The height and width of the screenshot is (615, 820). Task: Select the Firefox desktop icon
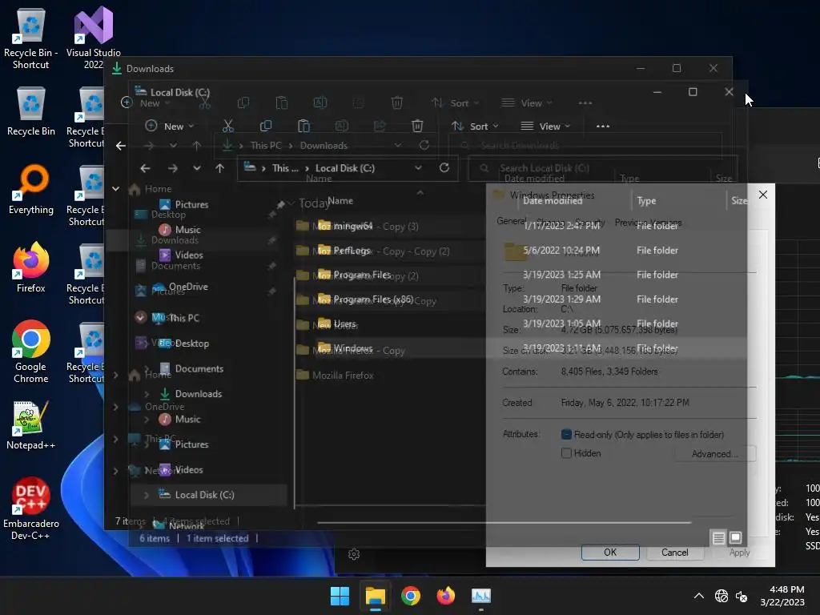31,267
